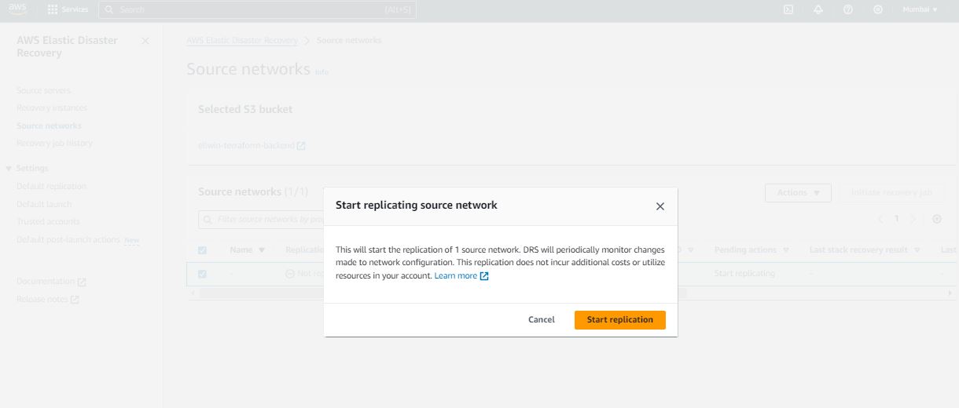Viewport: 959px width, 408px height.
Task: Click the AWS logo home icon
Action: click(17, 9)
